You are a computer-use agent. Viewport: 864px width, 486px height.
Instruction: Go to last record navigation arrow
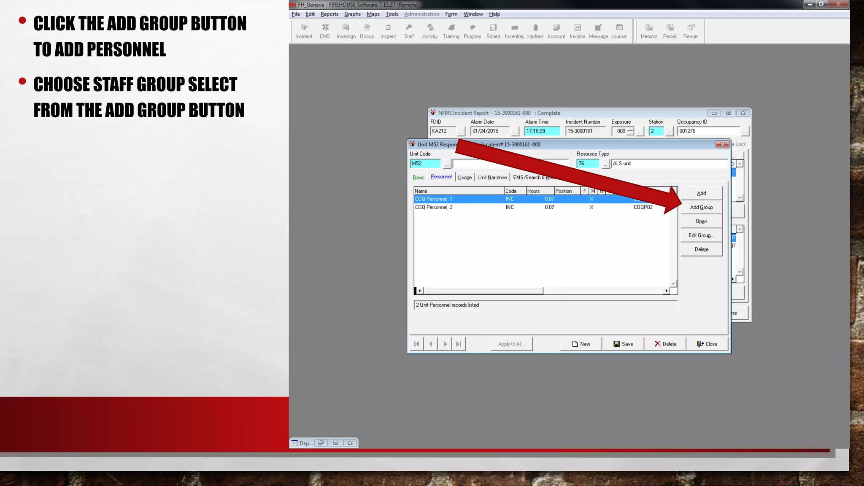pyautogui.click(x=459, y=344)
